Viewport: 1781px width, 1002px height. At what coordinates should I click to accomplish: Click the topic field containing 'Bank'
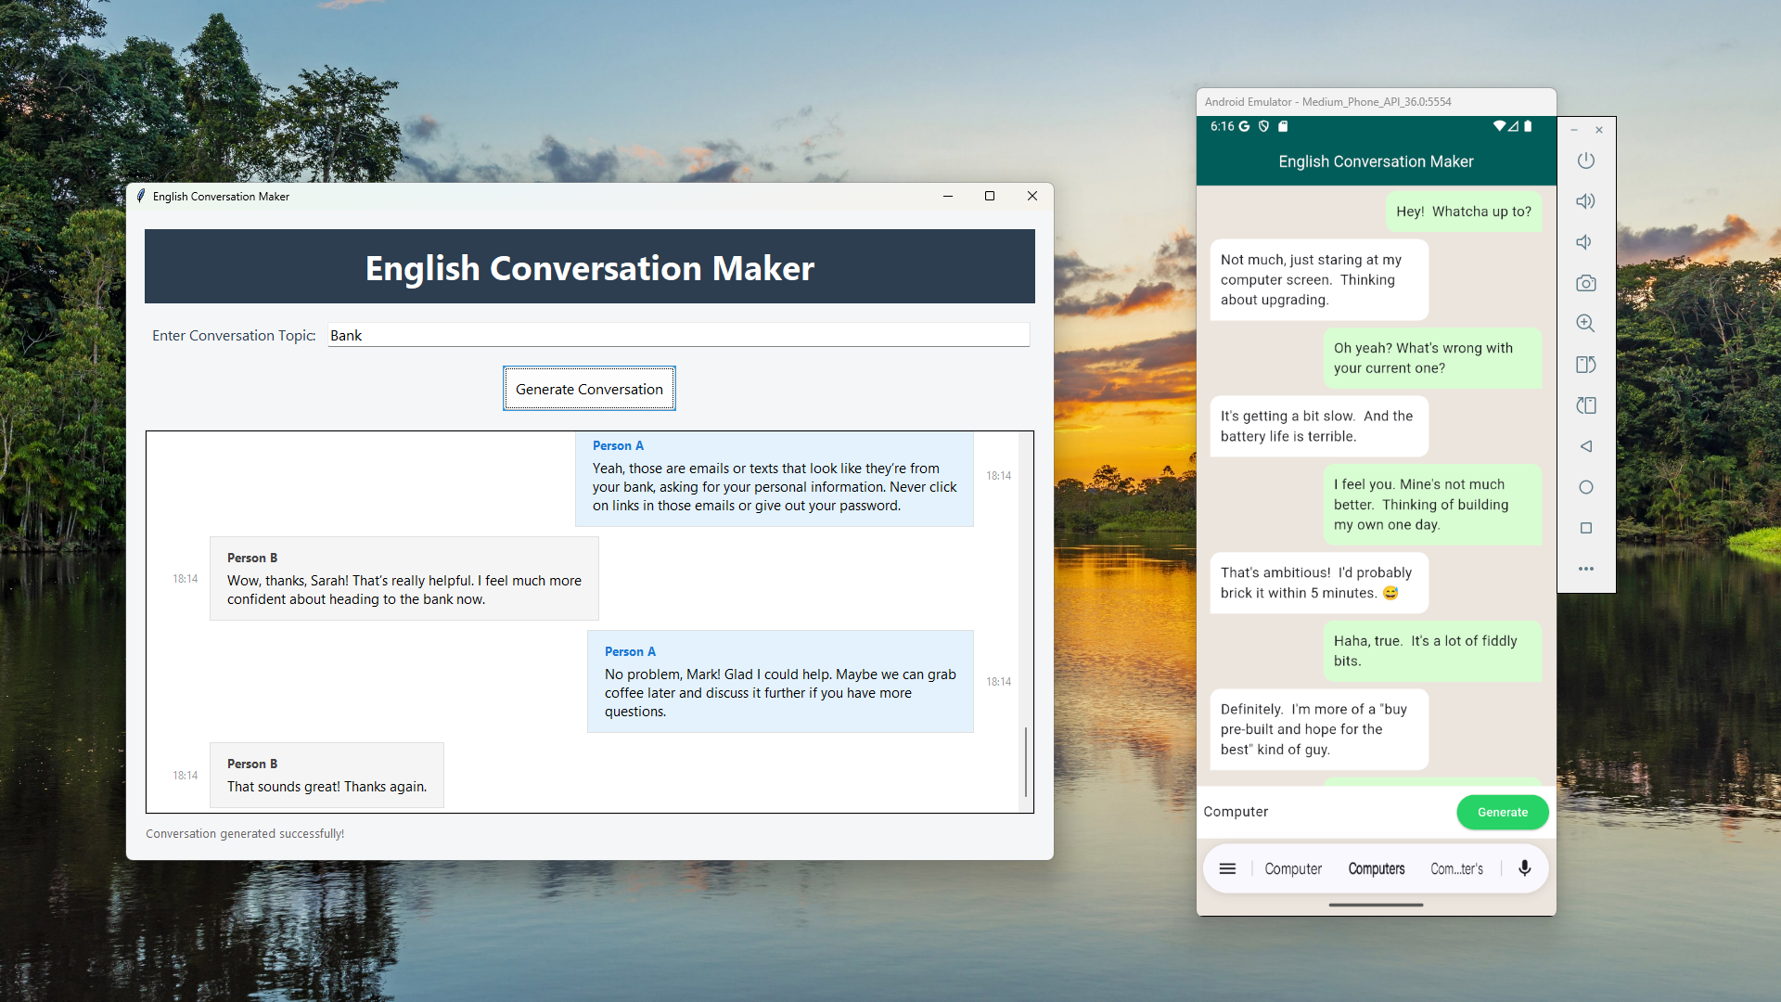[x=678, y=335]
